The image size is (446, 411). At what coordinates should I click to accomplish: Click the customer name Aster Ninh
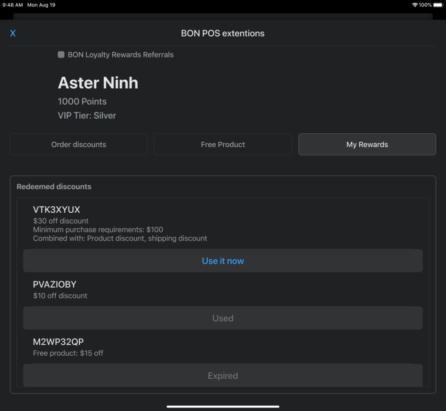98,83
